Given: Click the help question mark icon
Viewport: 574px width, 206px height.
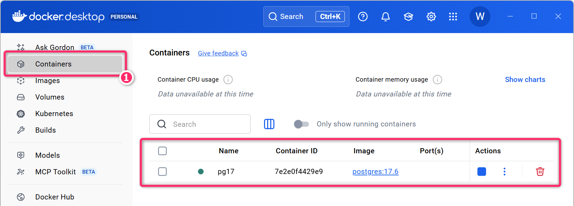Looking at the screenshot, I should 363,17.
